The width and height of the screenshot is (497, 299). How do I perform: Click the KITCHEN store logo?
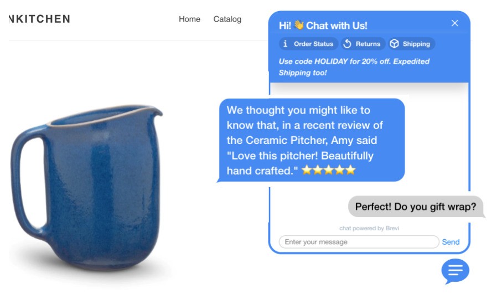(39, 19)
